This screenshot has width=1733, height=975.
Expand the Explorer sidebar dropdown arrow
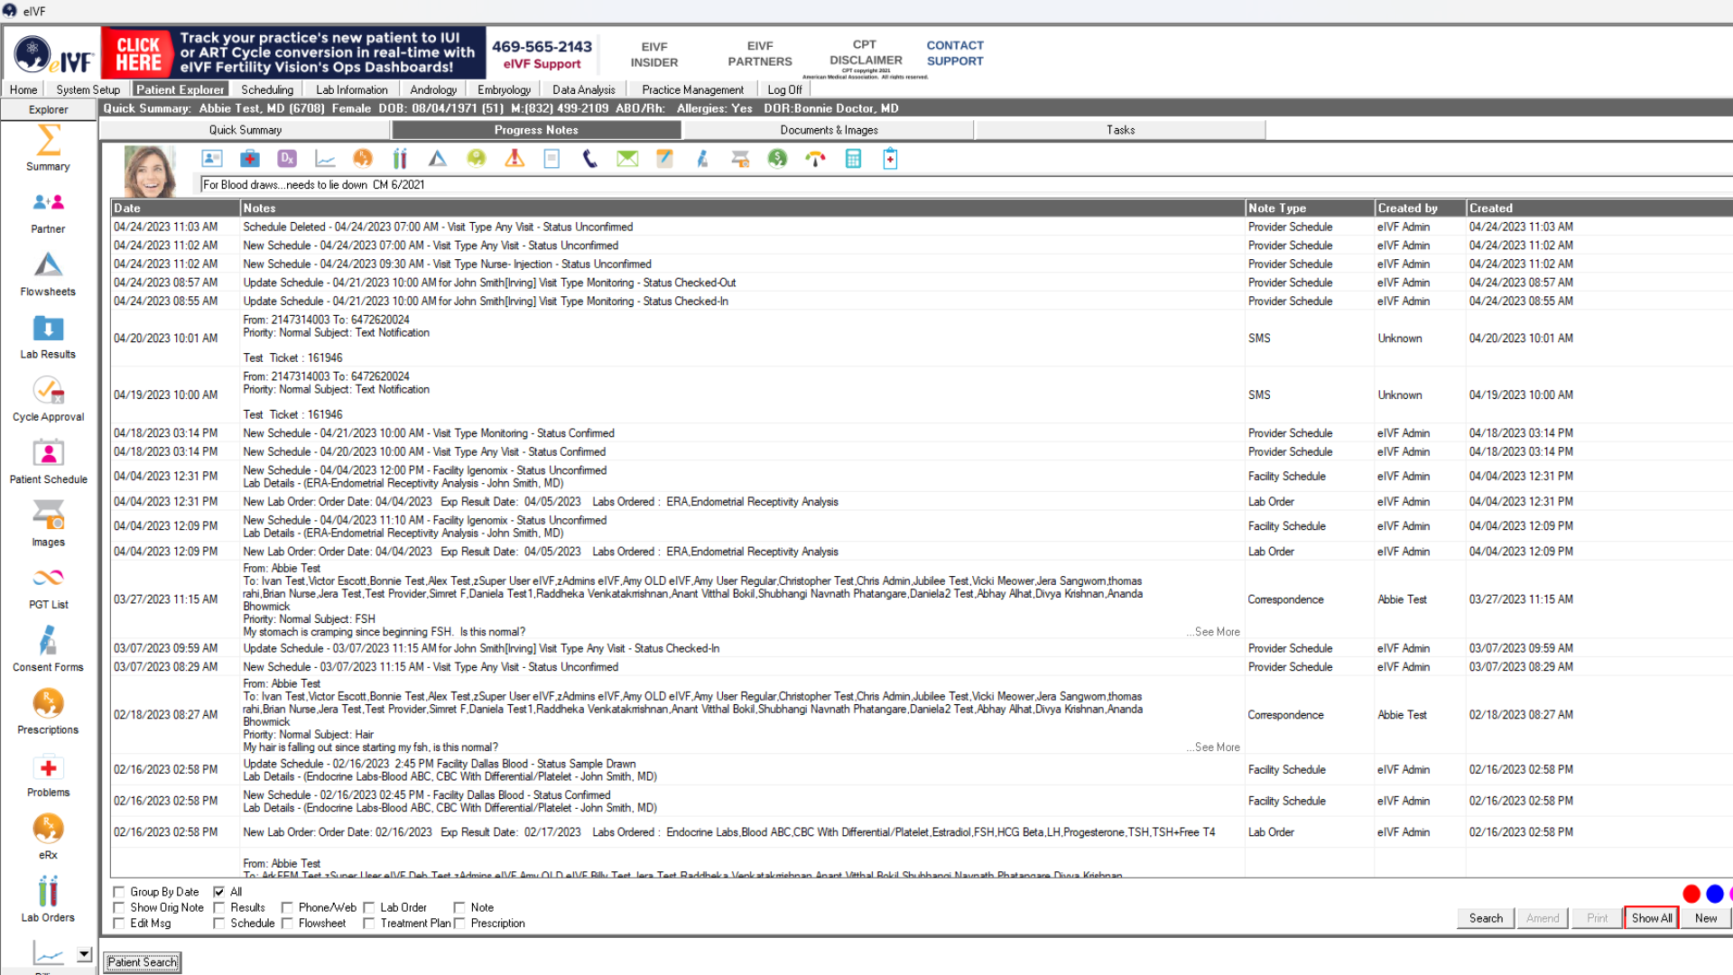click(x=84, y=954)
